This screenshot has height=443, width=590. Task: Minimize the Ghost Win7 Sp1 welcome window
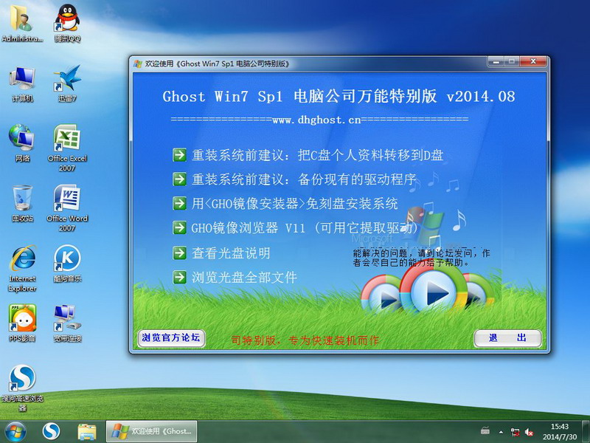496,61
